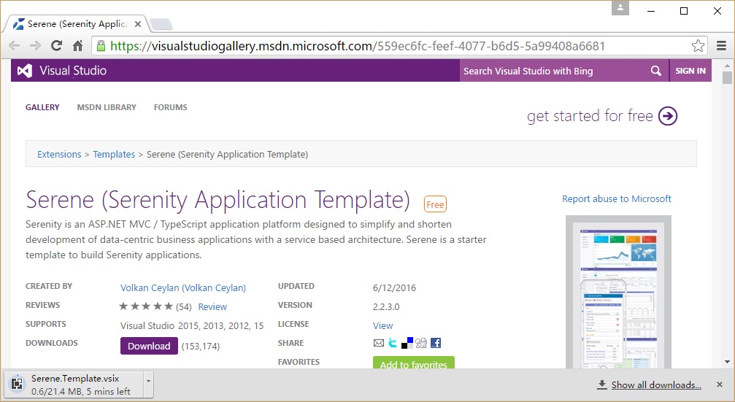The height and width of the screenshot is (402, 735).
Task: Share via the Digg icon
Action: tap(421, 343)
